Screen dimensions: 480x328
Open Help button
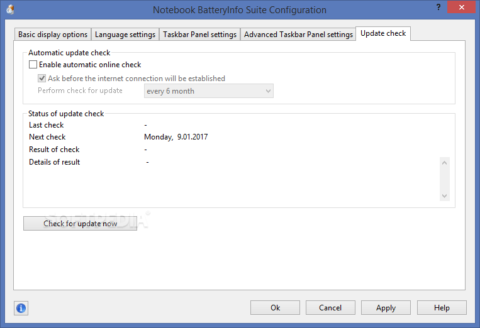click(442, 307)
